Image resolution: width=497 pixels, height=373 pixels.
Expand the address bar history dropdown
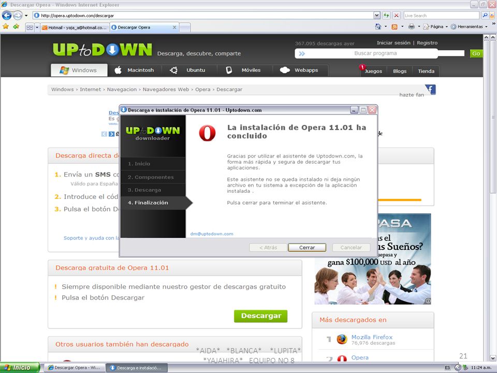(376, 15)
